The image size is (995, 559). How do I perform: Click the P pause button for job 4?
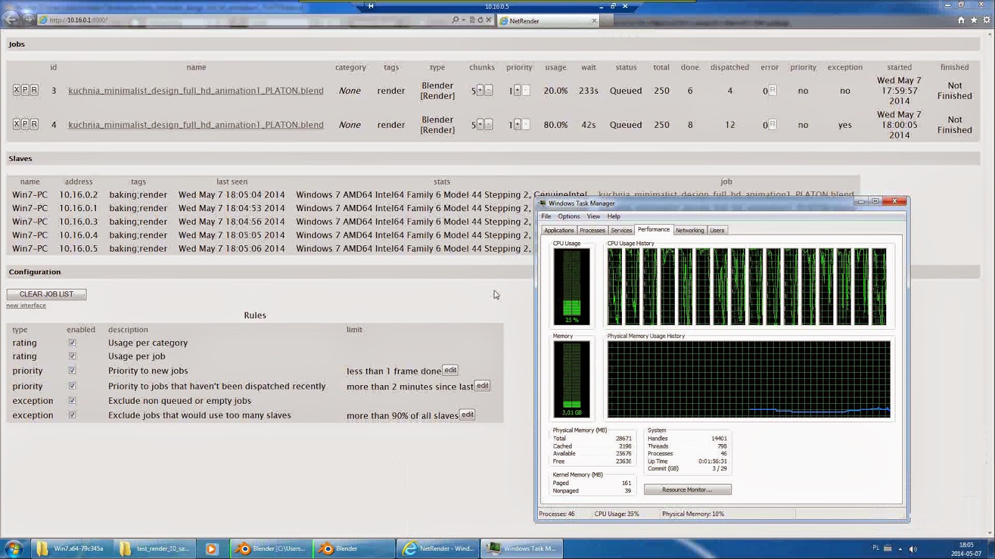coord(25,124)
